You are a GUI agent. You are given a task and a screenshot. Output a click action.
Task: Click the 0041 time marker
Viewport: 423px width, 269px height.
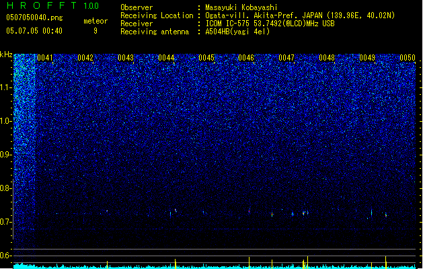pyautogui.click(x=45, y=58)
